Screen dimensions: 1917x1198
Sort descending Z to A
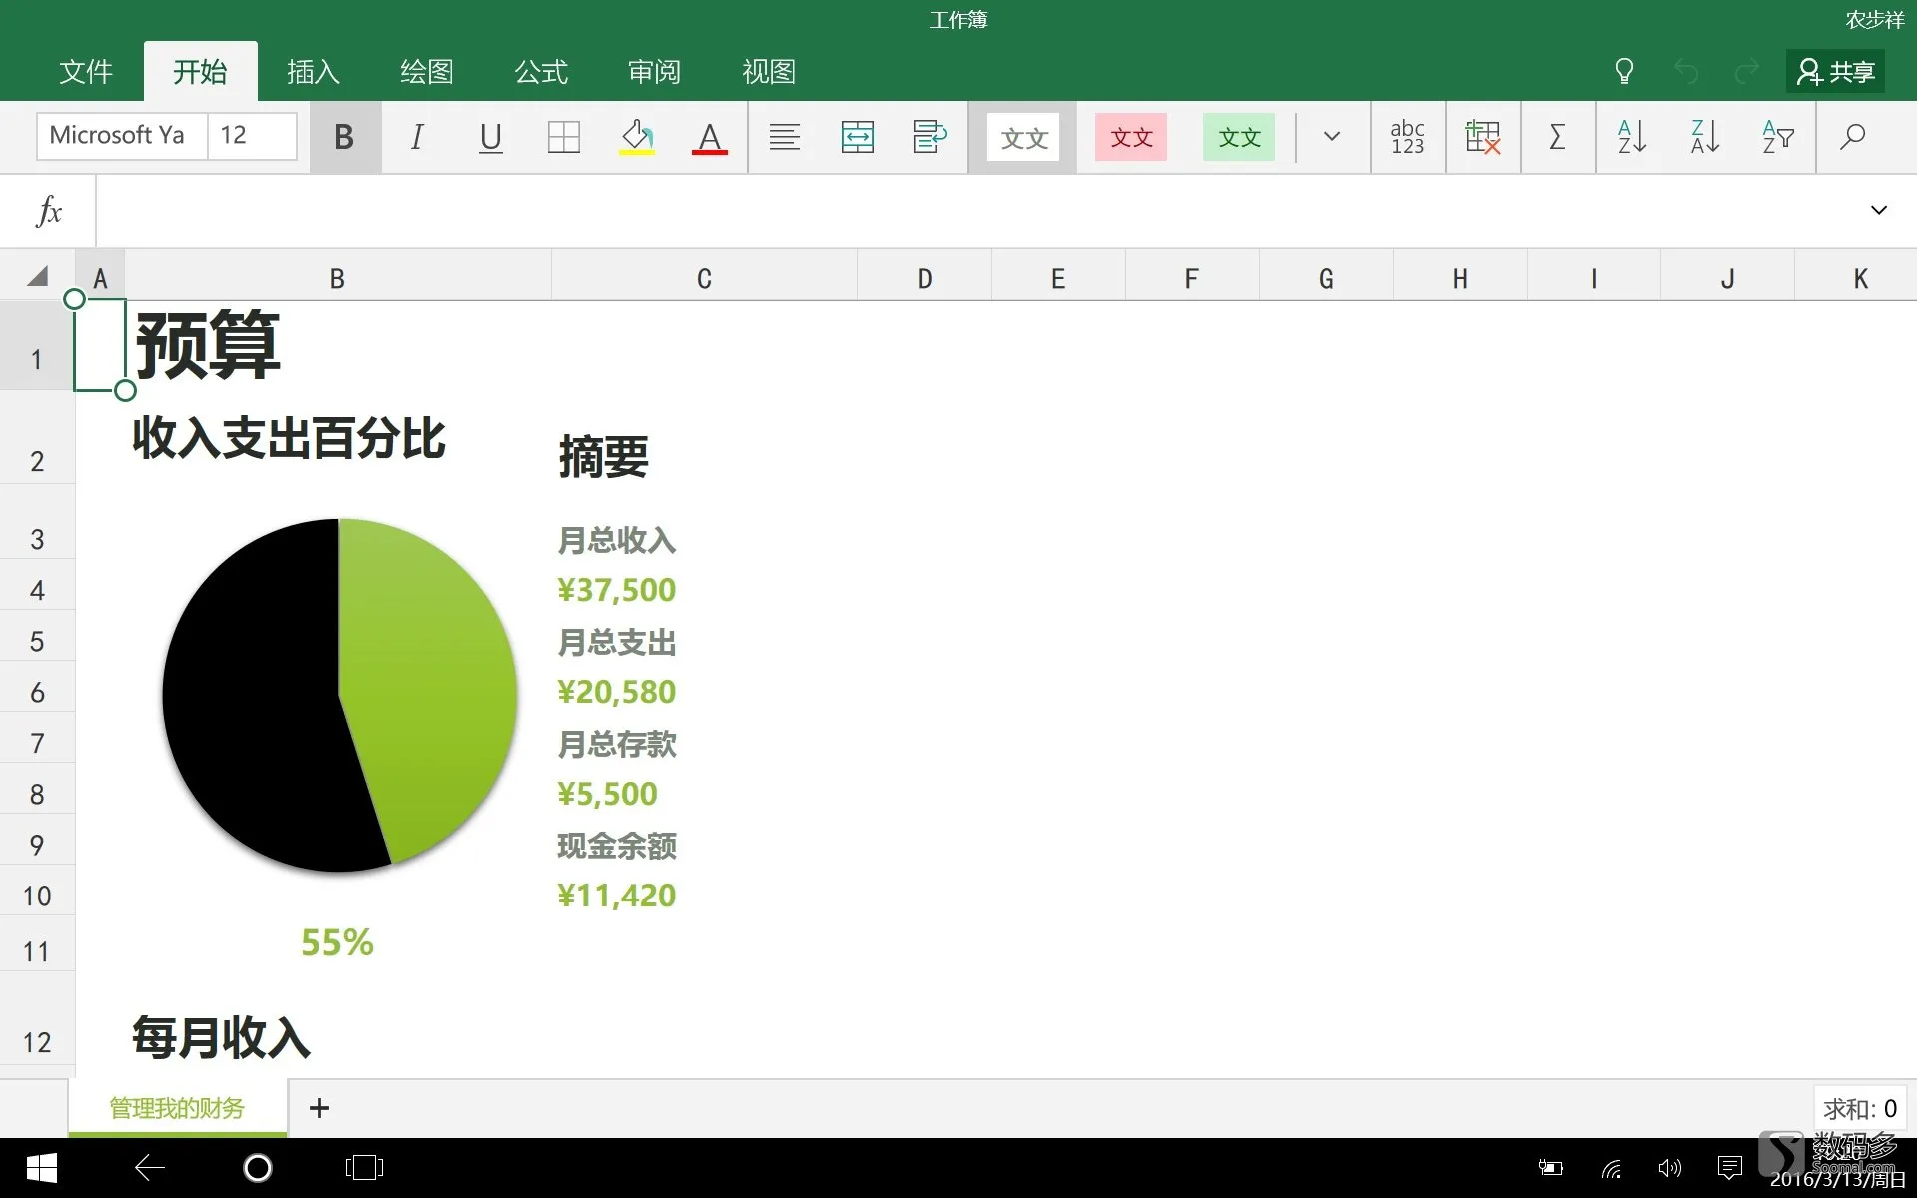tap(1705, 137)
